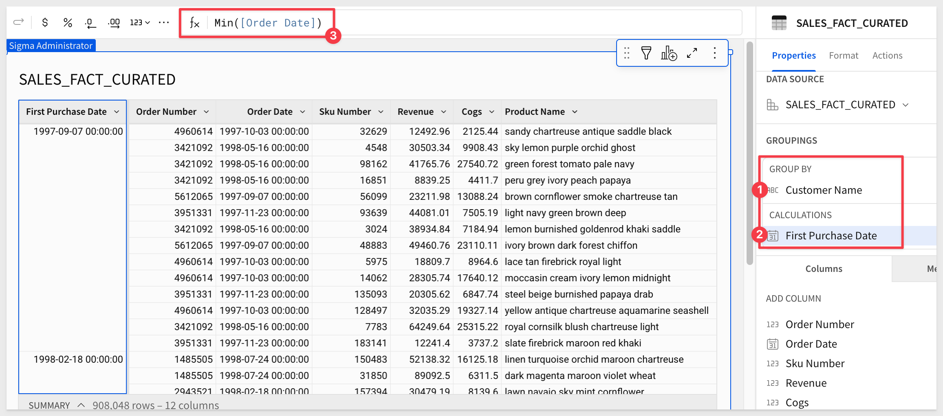The image size is (943, 416).
Task: Click the SALES_FACT_CURATED table title
Action: [97, 79]
